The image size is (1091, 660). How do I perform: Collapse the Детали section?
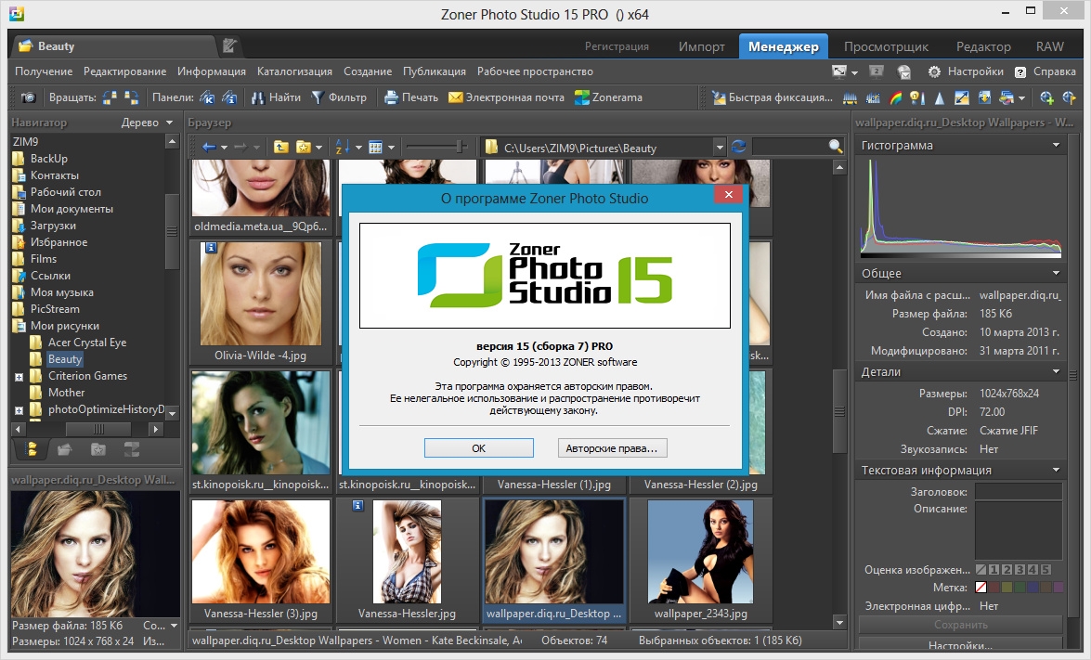click(x=1056, y=372)
